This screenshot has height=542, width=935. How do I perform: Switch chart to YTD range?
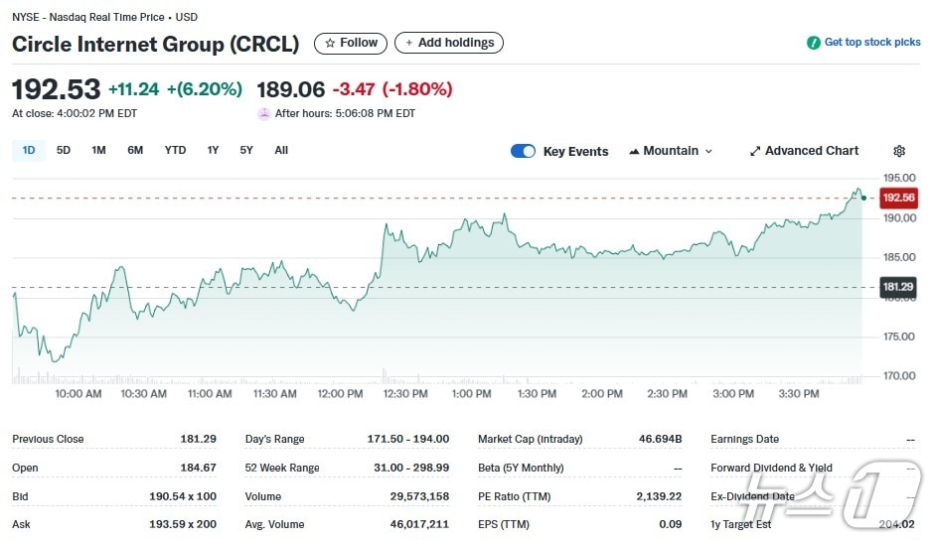pyautogui.click(x=175, y=150)
